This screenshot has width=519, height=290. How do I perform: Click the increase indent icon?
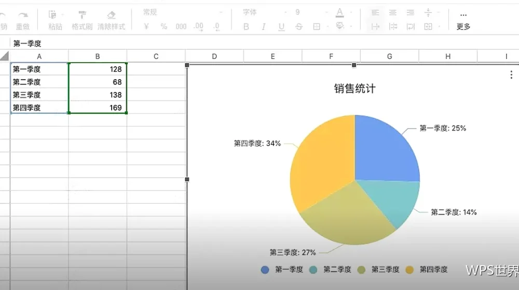point(393,26)
